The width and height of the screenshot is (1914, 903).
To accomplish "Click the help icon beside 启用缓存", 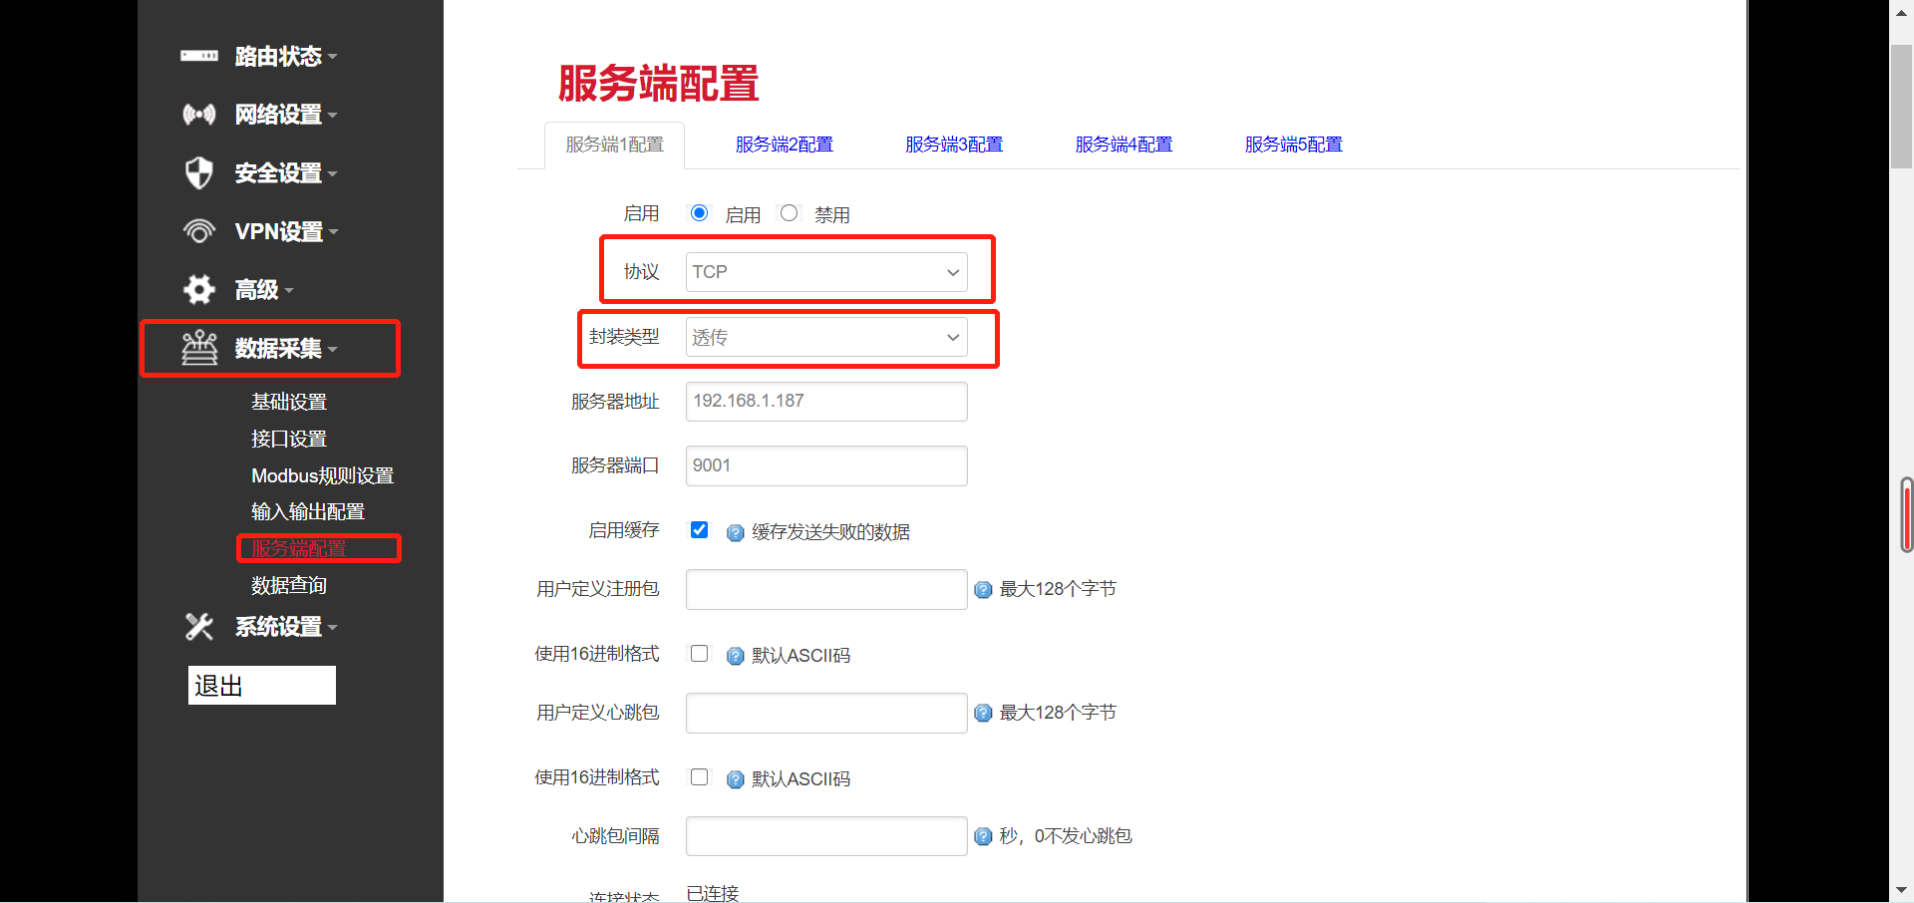I will pyautogui.click(x=735, y=533).
